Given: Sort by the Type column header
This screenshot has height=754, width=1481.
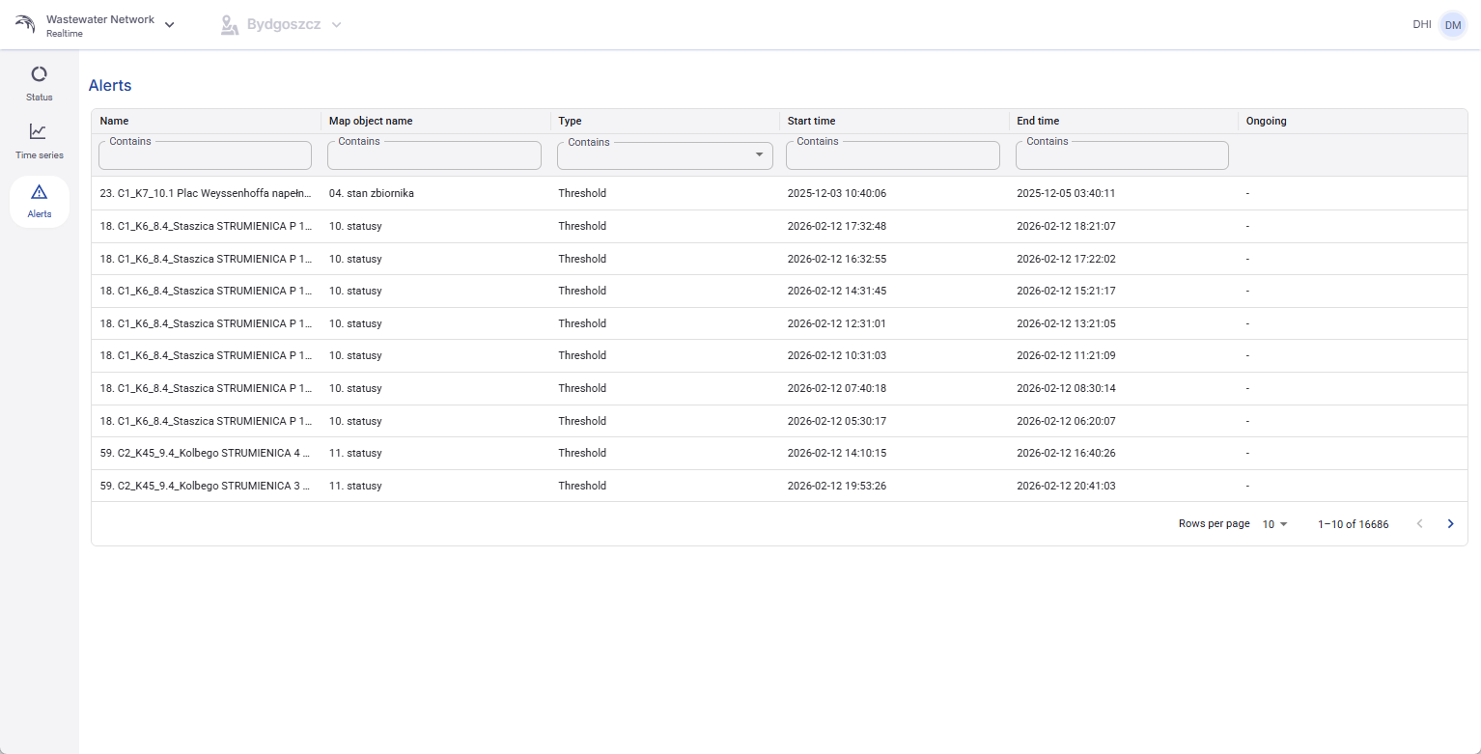Looking at the screenshot, I should click(570, 121).
